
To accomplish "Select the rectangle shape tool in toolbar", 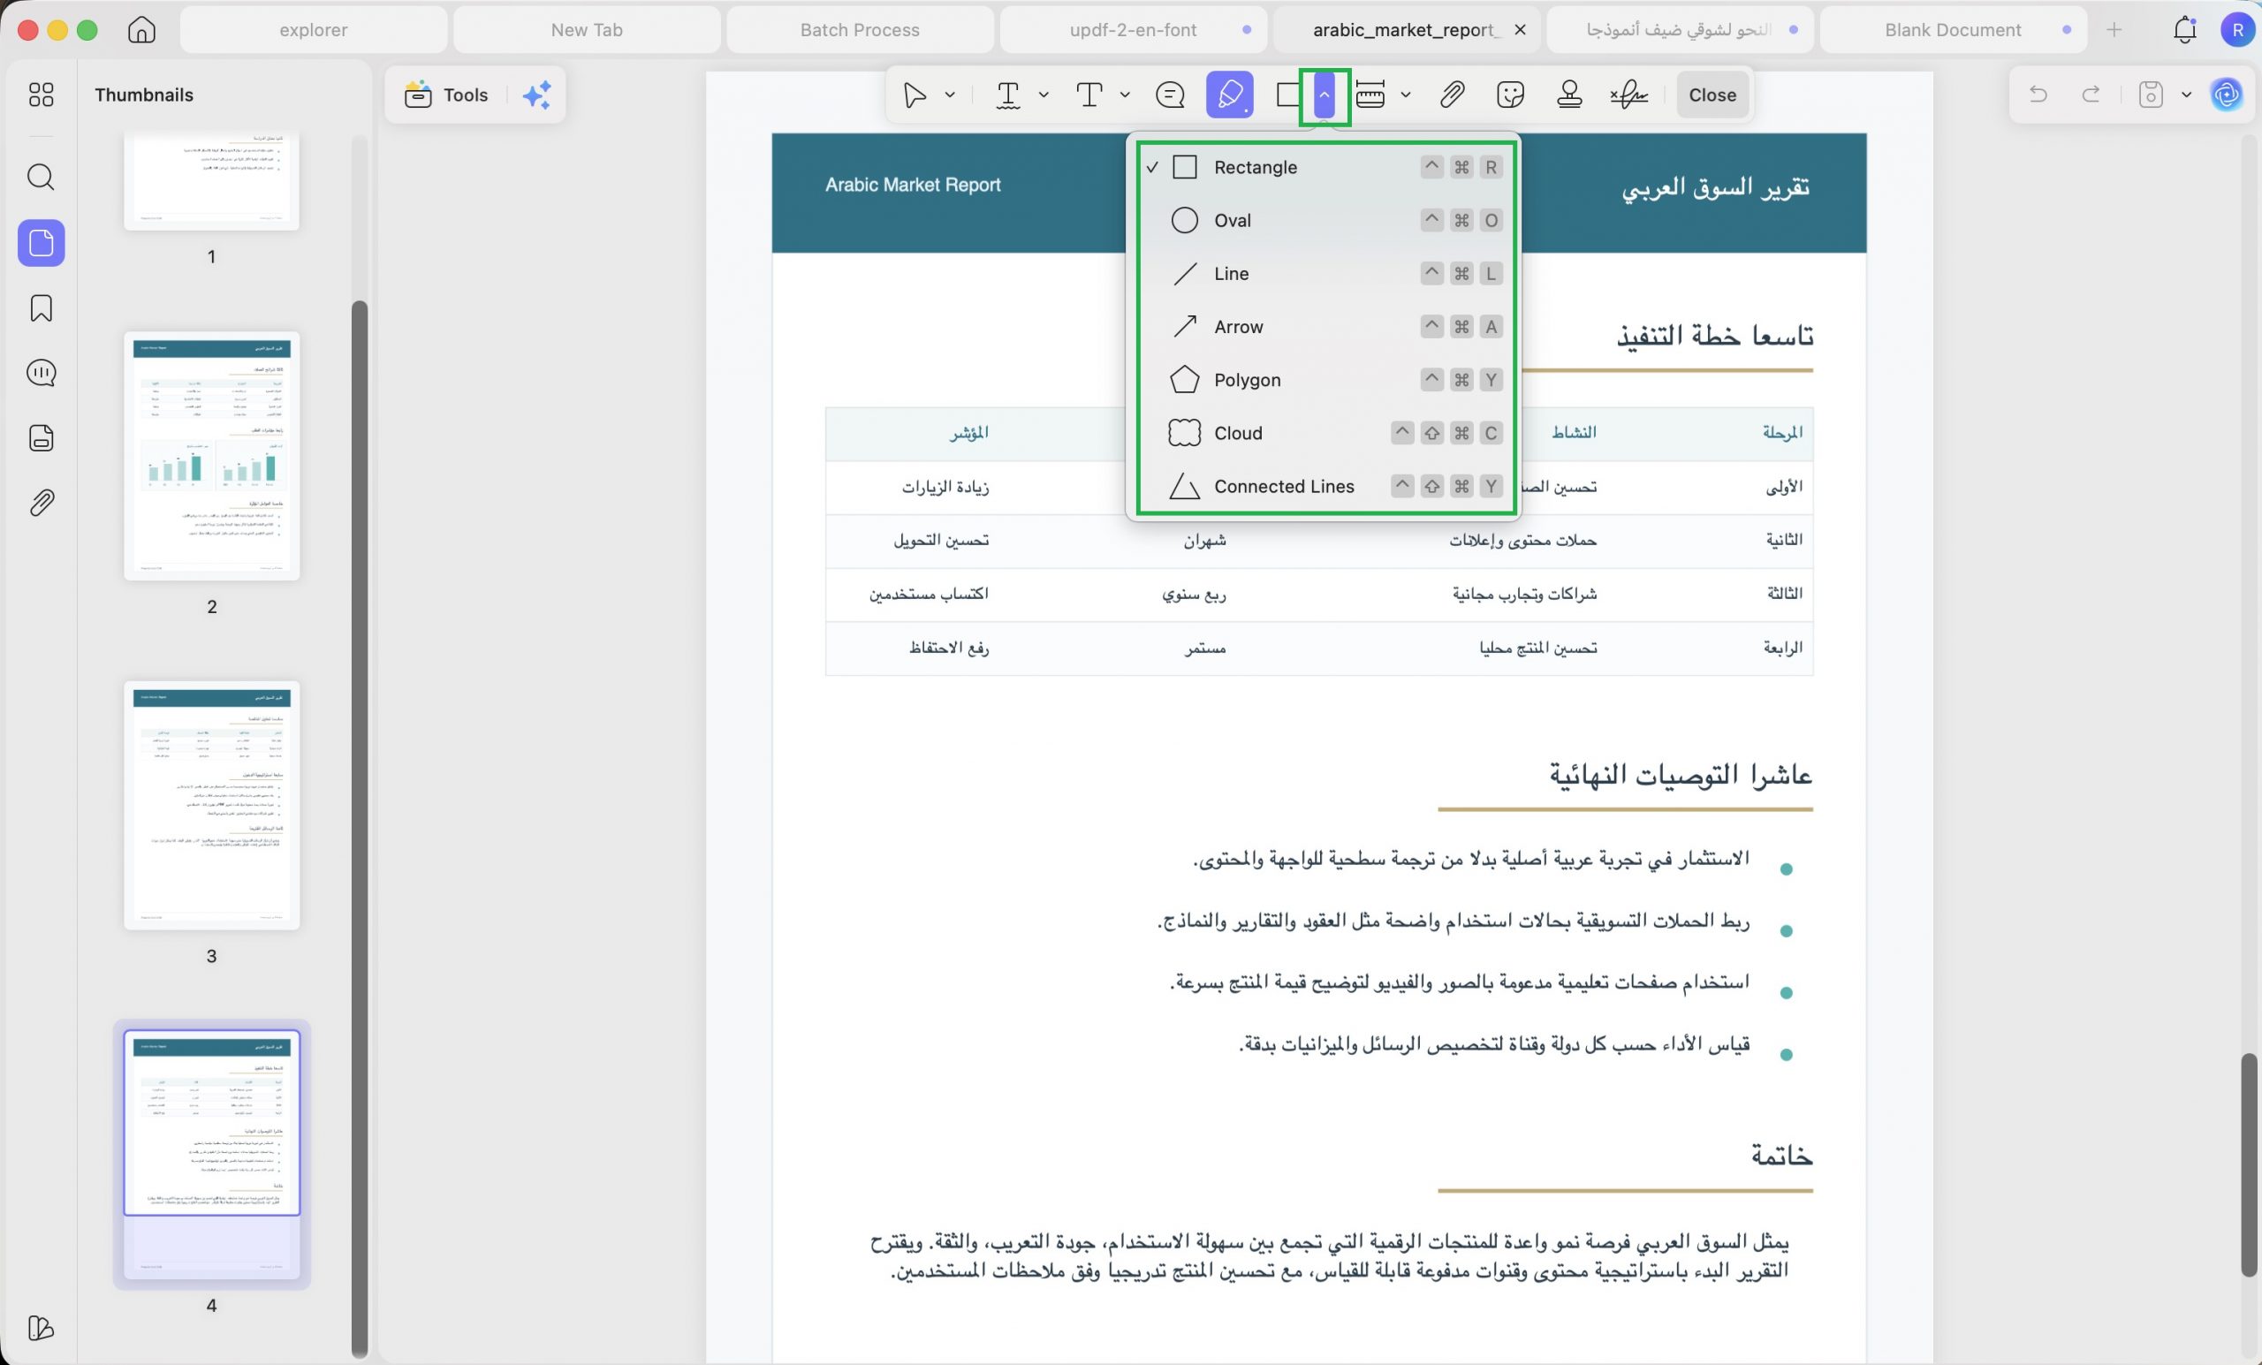I will [1288, 95].
